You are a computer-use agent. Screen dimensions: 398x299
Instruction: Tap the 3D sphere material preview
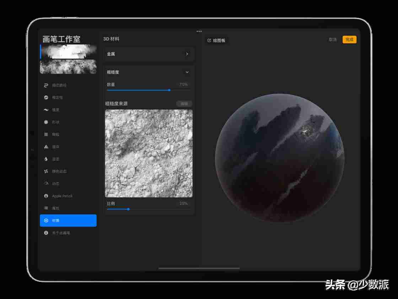(280, 158)
